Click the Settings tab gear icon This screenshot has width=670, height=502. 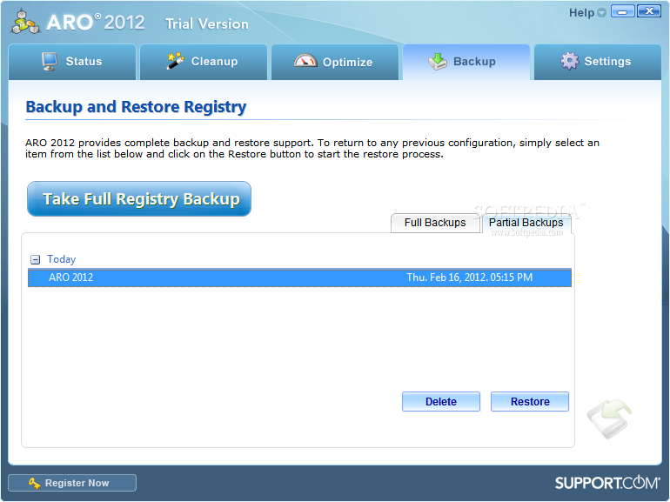570,61
